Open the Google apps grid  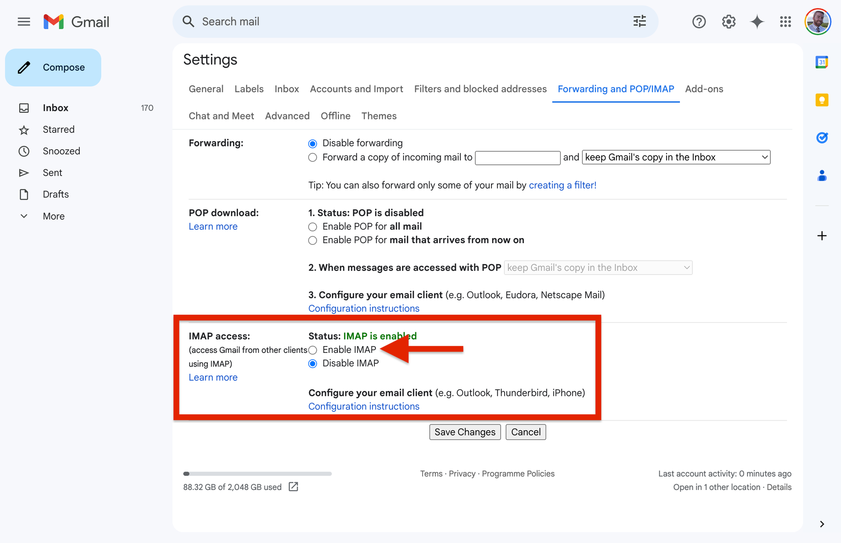785,21
